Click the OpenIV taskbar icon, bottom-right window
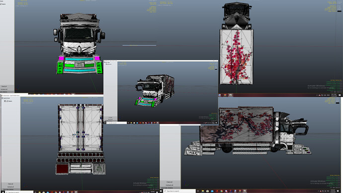Image resolution: width=343 pixels, height=193 pixels. point(245,191)
